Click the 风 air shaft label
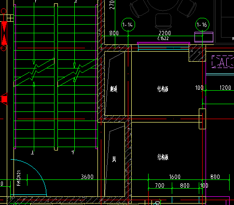234x205 pixels. point(114,159)
